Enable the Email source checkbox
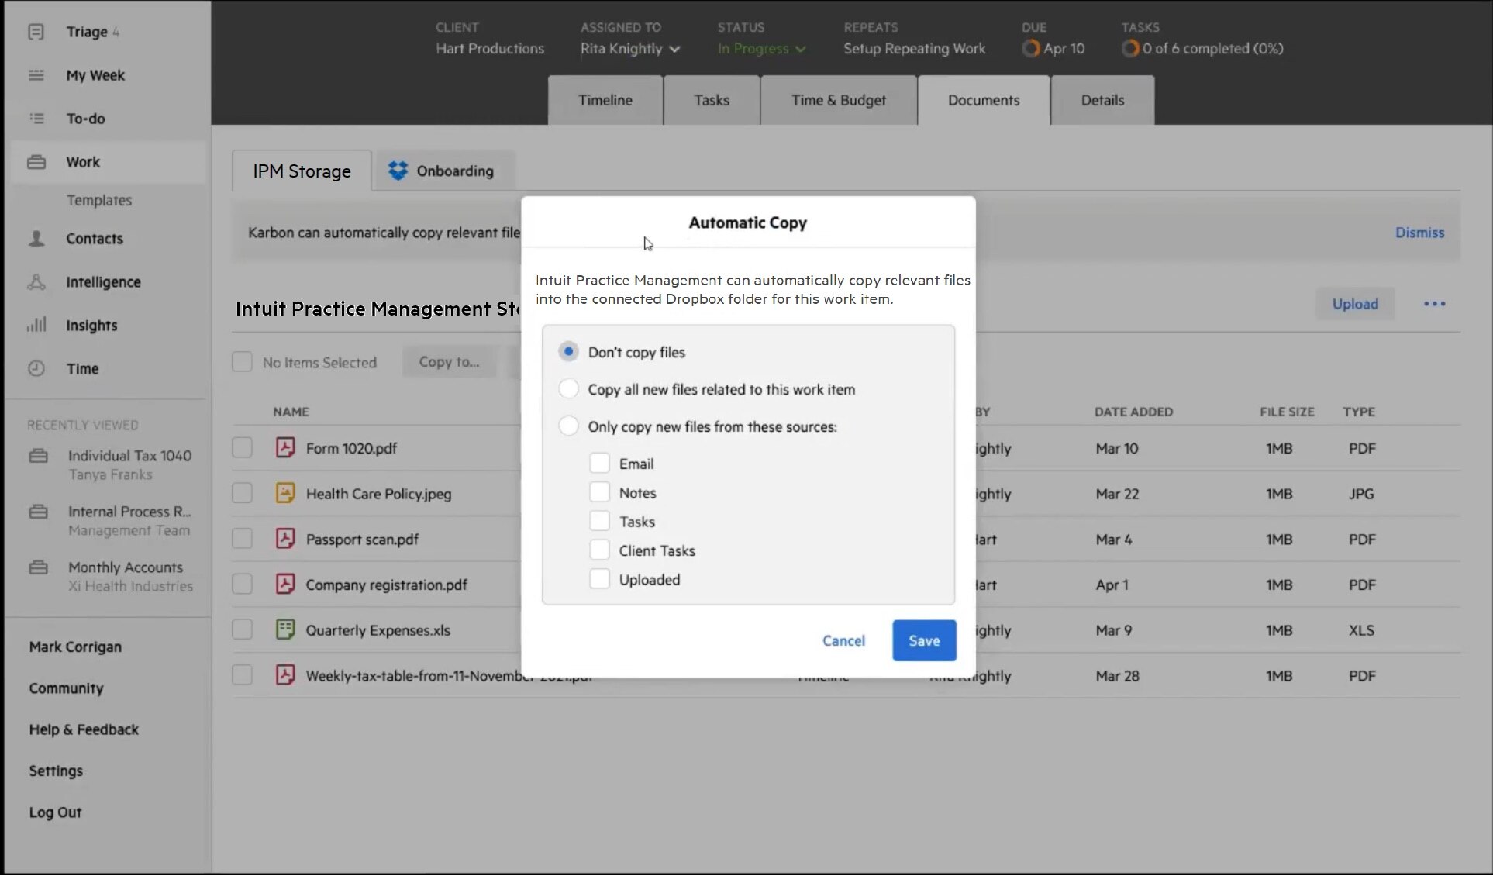Viewport: 1493px width, 876px height. tap(598, 463)
